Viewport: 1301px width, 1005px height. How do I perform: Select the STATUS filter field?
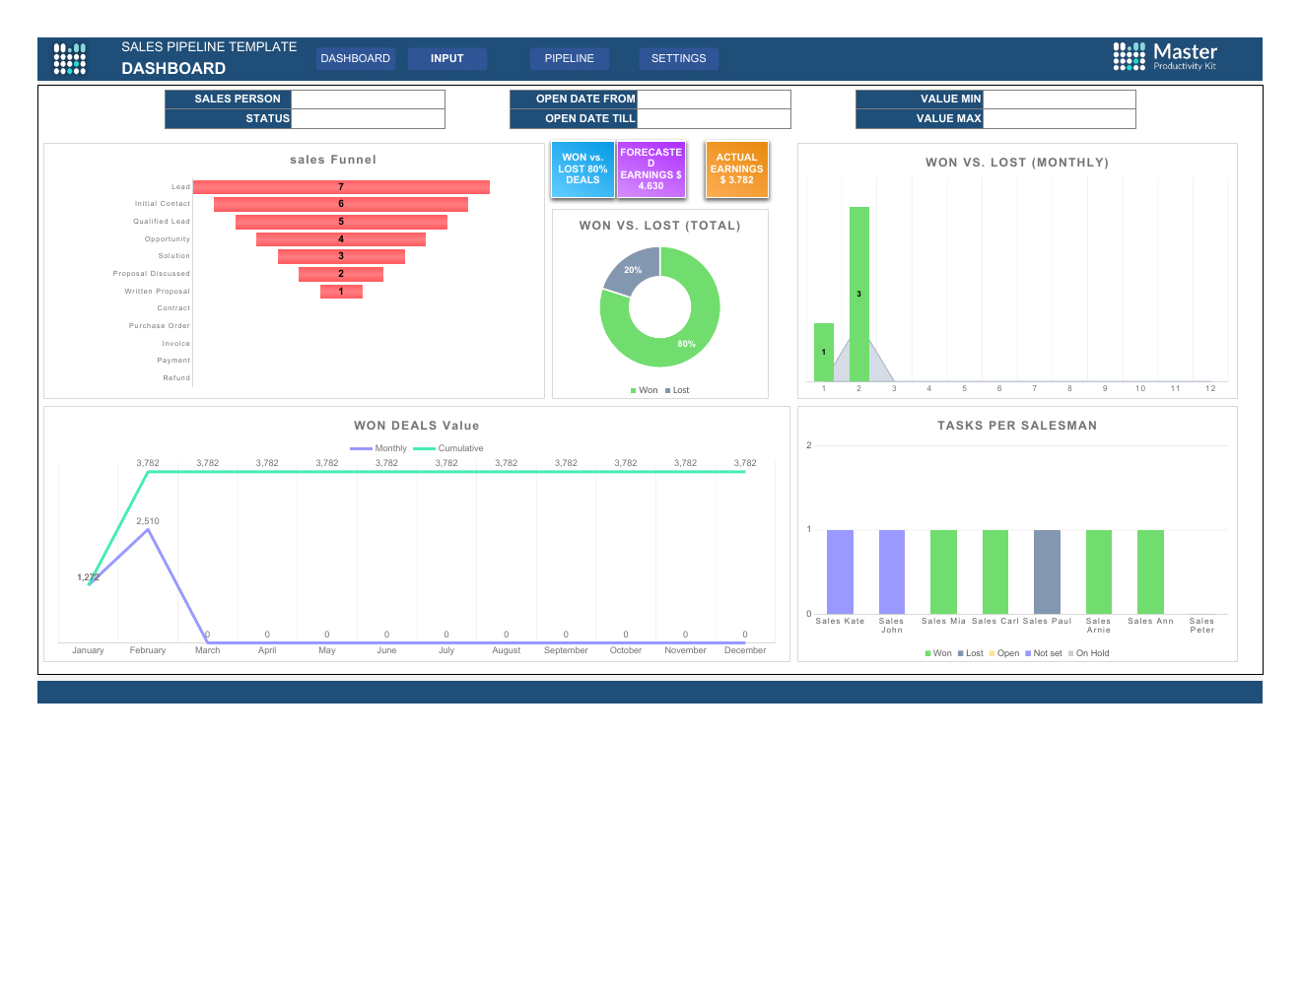(368, 119)
